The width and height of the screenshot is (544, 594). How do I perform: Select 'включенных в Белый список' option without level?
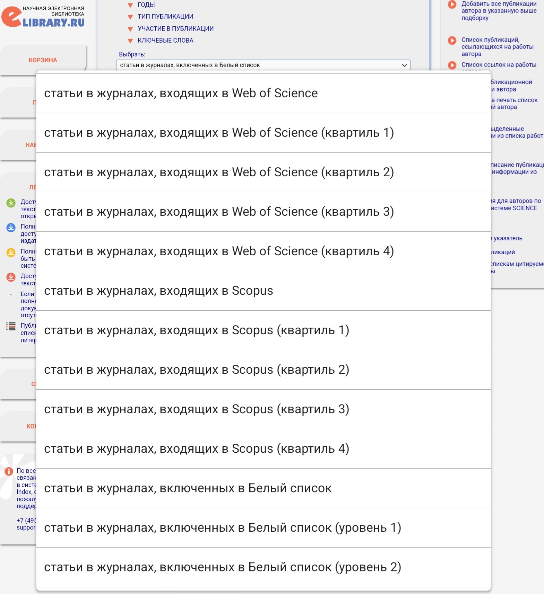coord(264,488)
